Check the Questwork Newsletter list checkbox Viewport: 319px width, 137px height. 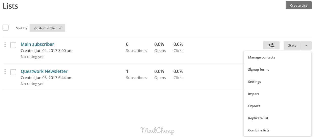coord(13,72)
